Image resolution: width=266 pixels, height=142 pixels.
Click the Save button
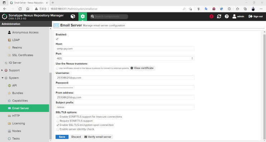(62, 137)
